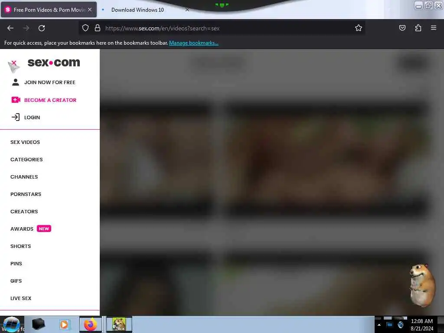Image resolution: width=444 pixels, height=333 pixels.
Task: Click the Manage bookmarks link
Action: pyautogui.click(x=194, y=43)
